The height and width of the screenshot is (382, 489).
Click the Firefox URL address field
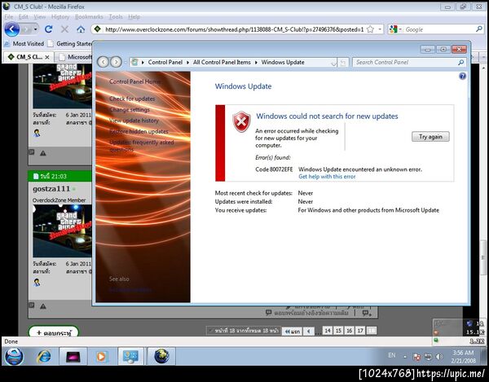[x=234, y=29]
